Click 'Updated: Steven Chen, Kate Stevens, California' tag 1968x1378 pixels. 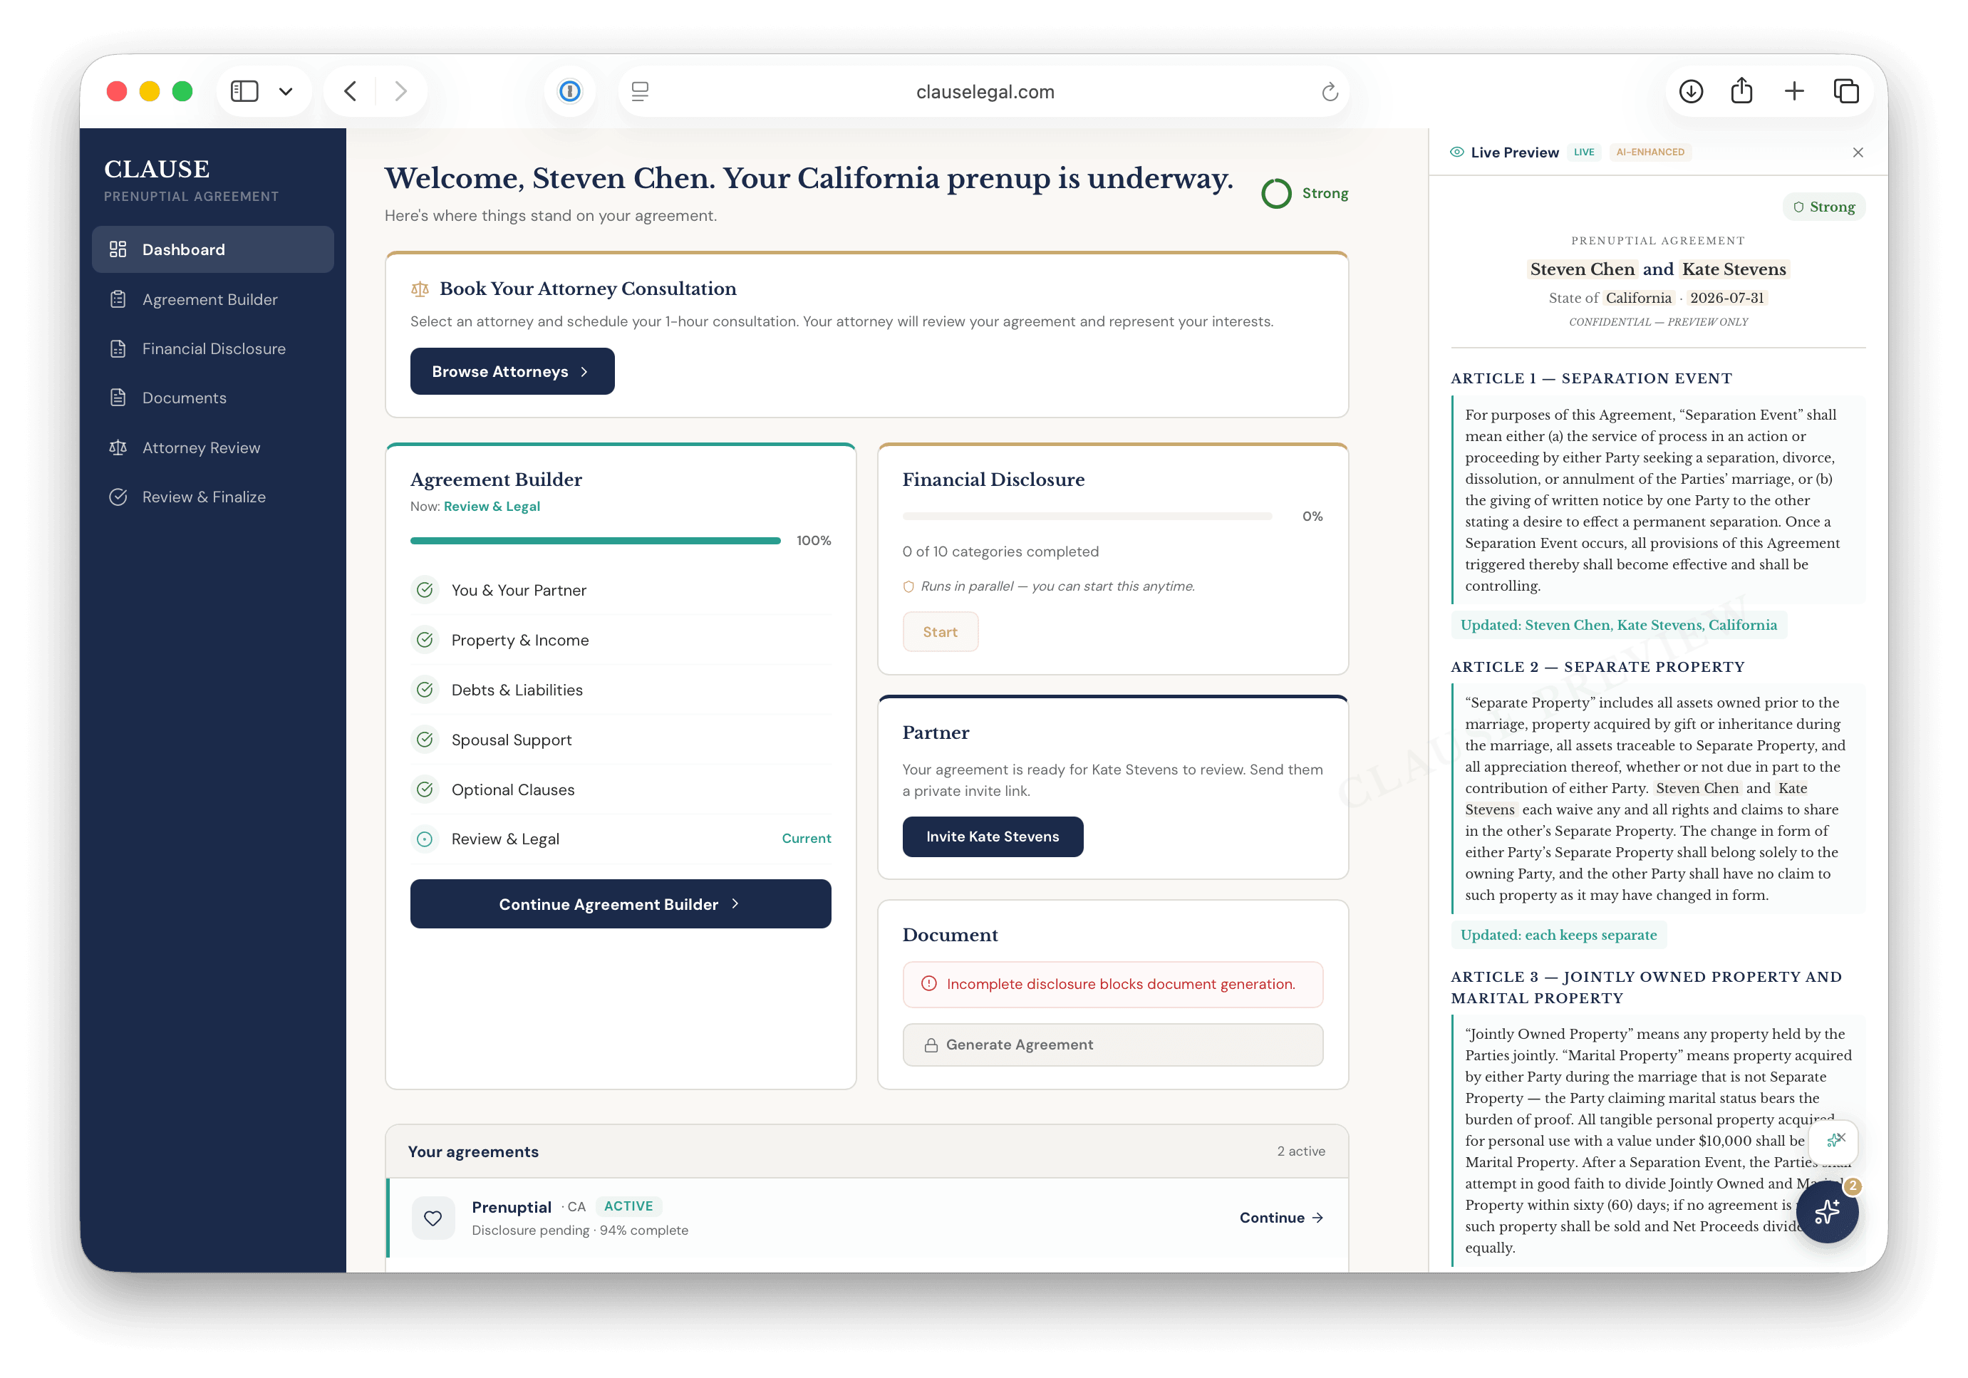pyautogui.click(x=1618, y=625)
